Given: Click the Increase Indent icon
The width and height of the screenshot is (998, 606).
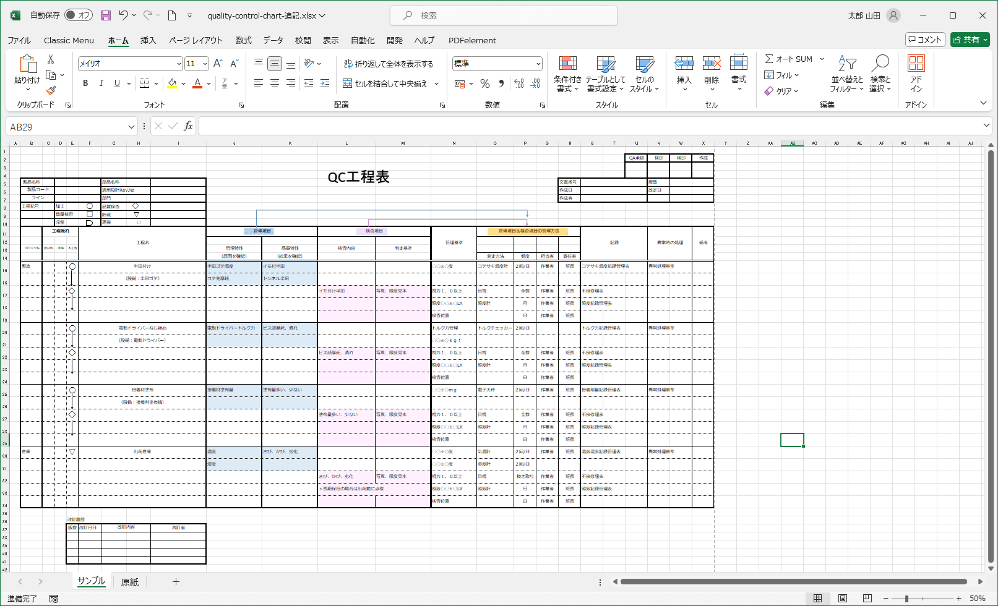Looking at the screenshot, I should (x=325, y=83).
